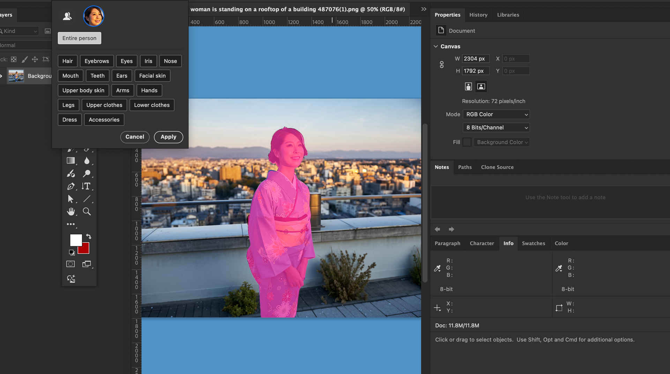Select the Pen tool

point(71,186)
